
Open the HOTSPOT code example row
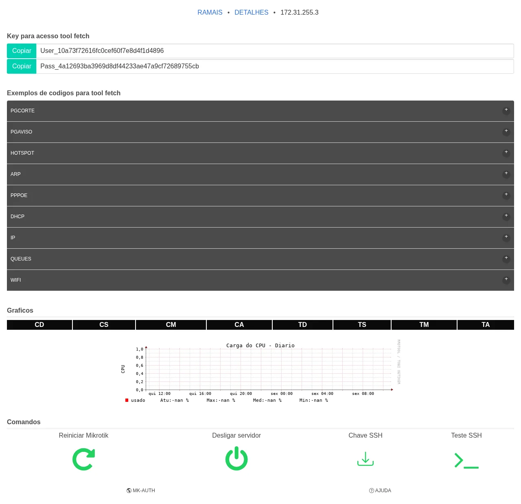(x=260, y=153)
